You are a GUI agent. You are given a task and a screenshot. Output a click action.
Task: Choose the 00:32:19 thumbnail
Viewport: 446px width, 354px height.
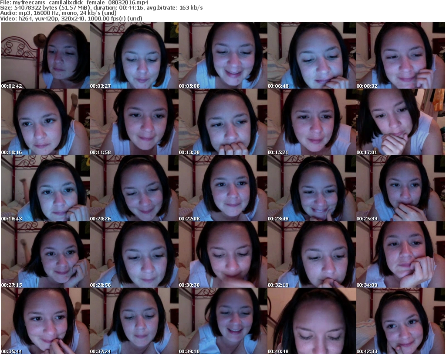(x=312, y=254)
